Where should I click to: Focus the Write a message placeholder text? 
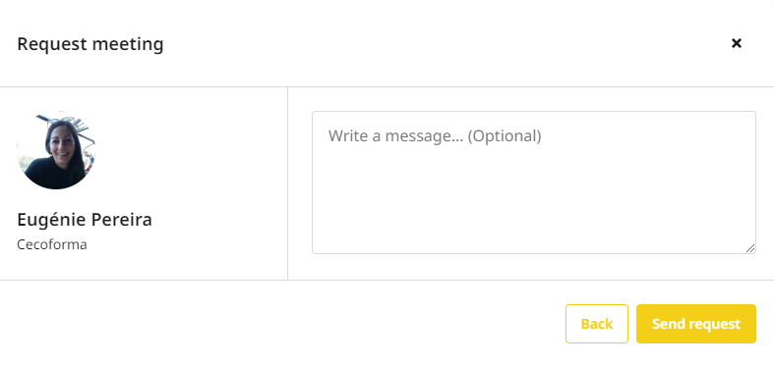click(435, 135)
